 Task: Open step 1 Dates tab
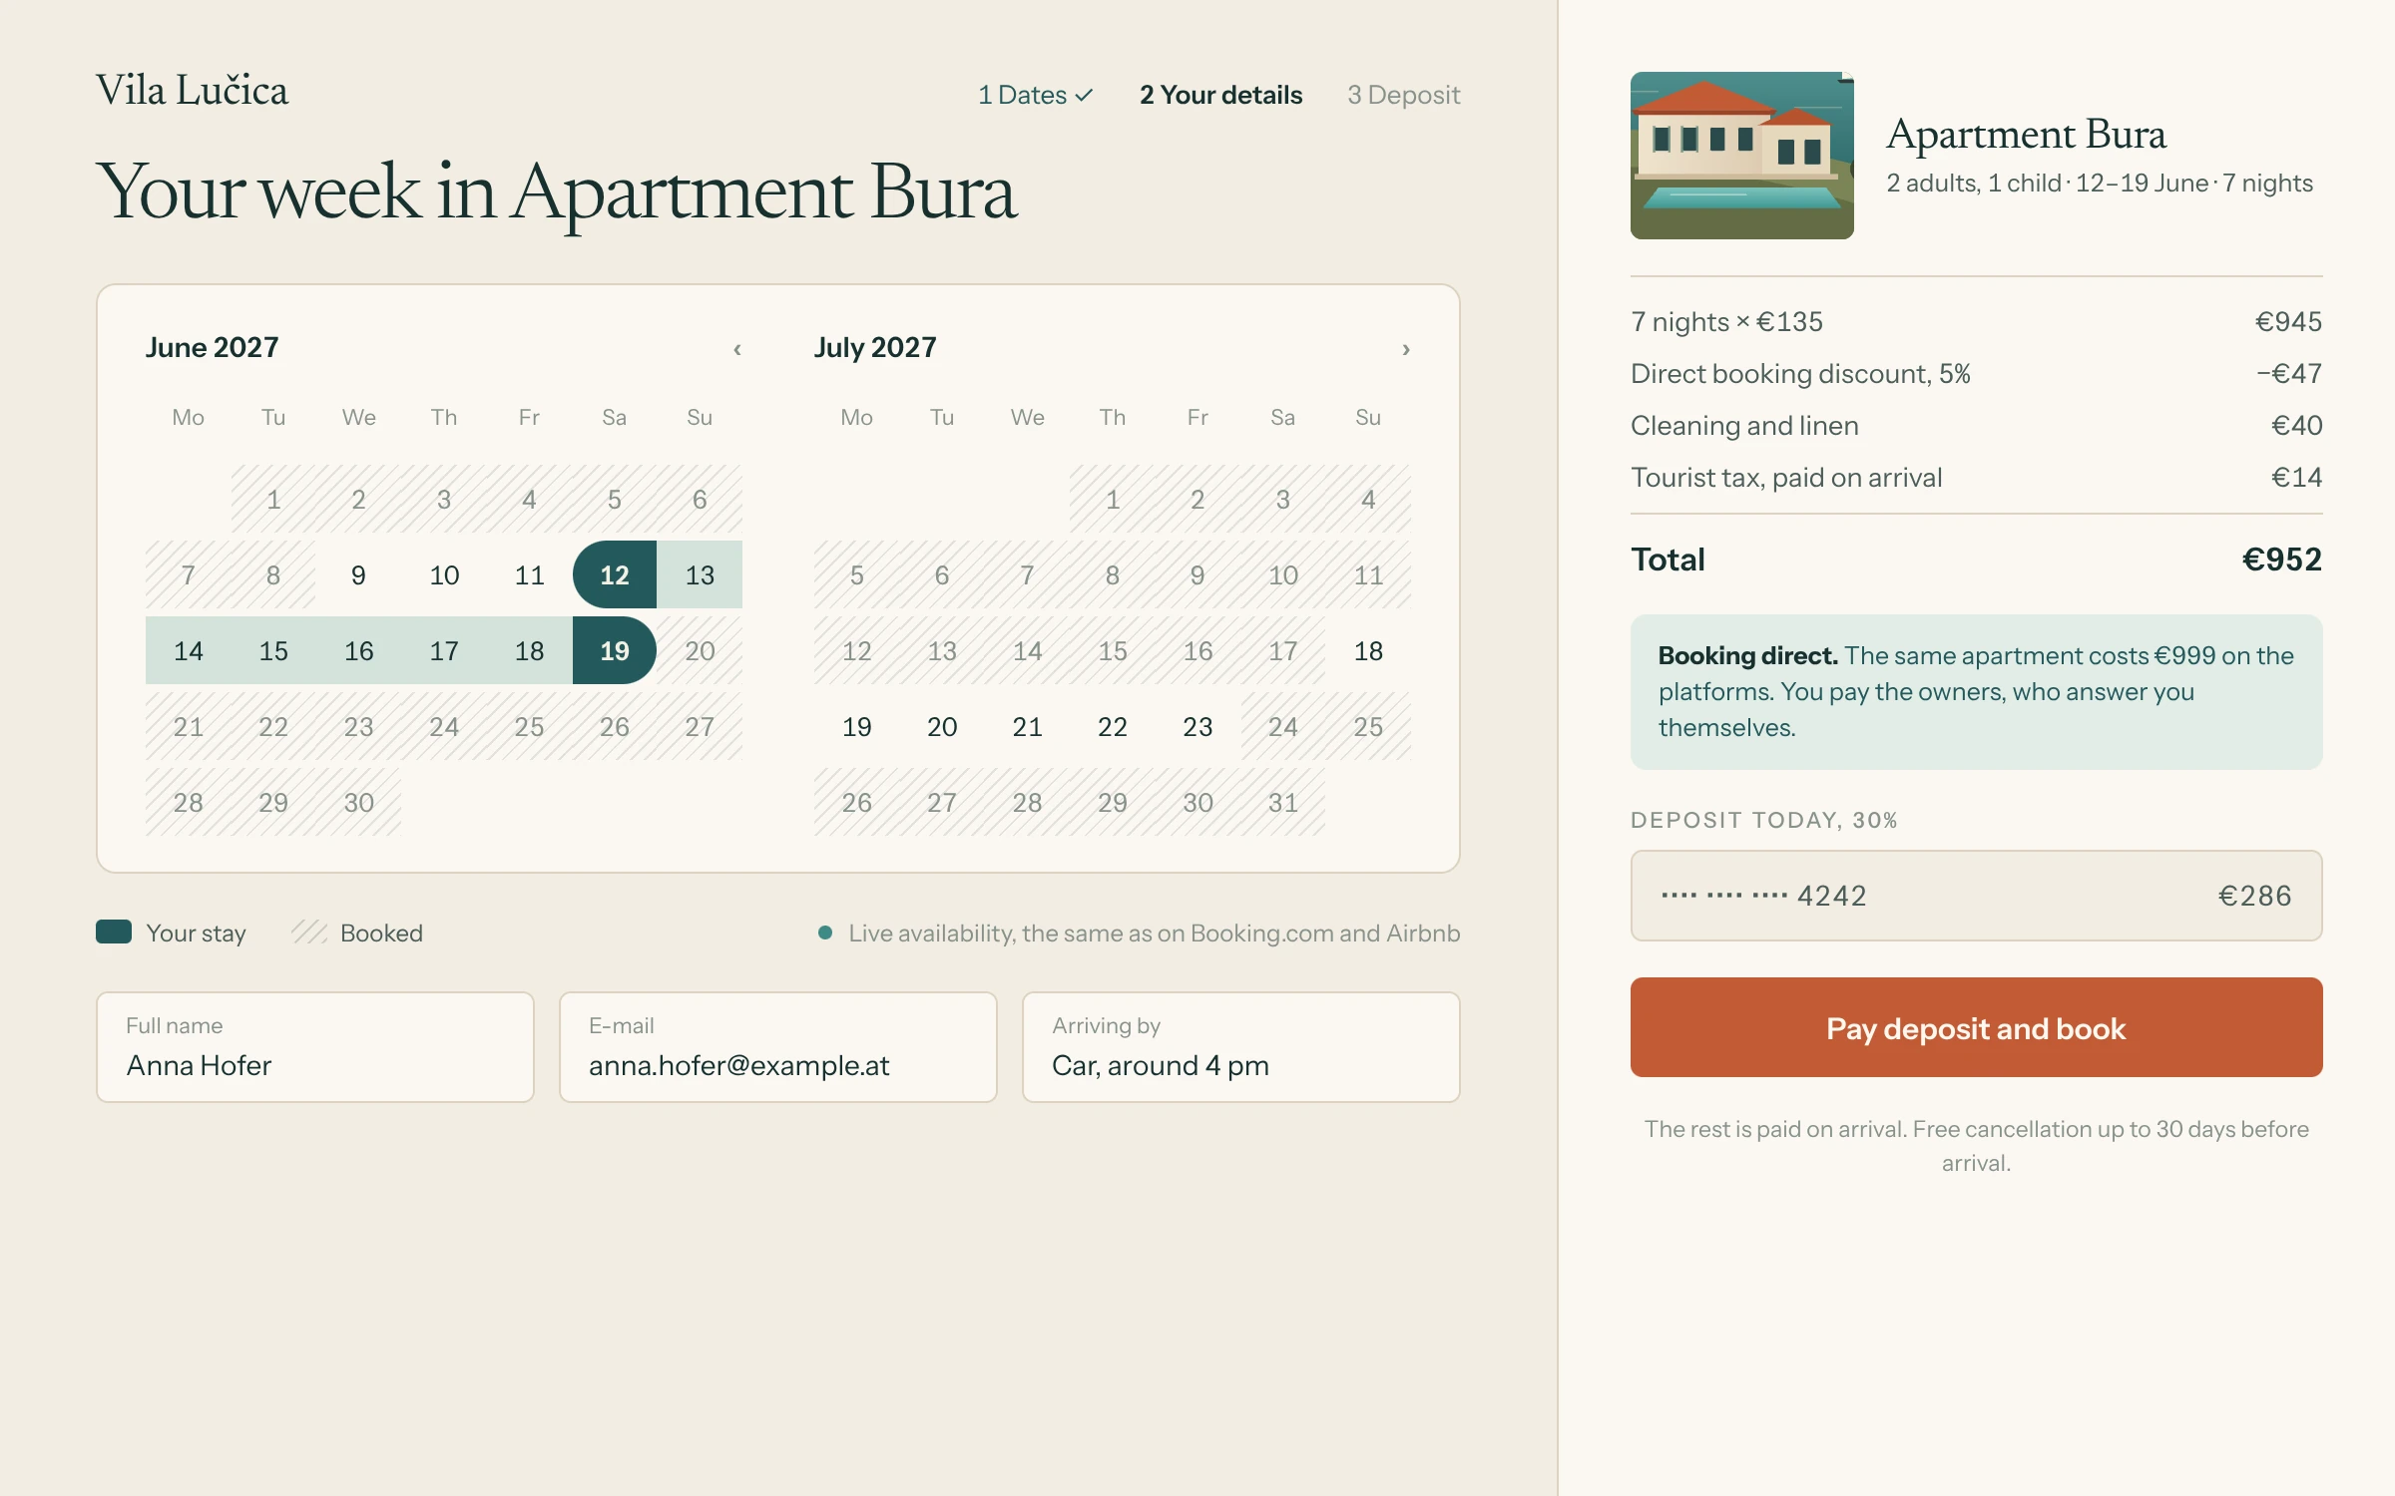(x=1035, y=95)
